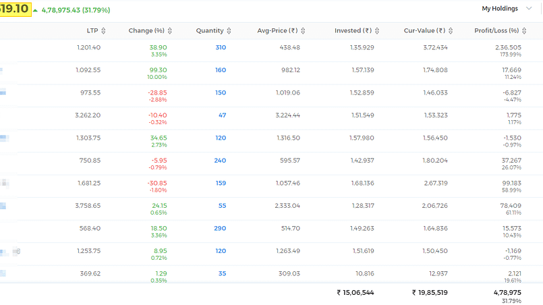Click the Cur-Value column header label
Image resolution: width=543 pixels, height=305 pixels.
(x=424, y=30)
